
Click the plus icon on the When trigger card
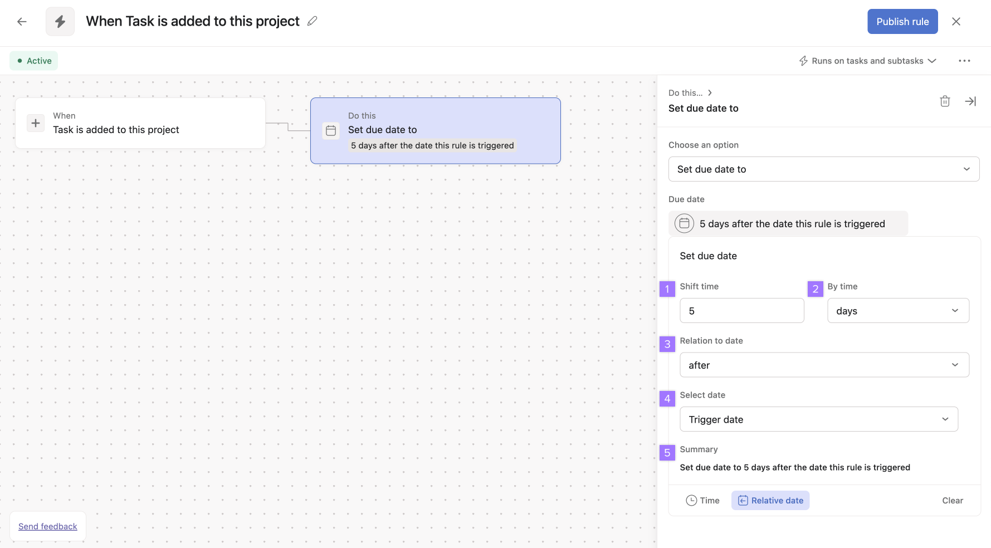pos(35,123)
